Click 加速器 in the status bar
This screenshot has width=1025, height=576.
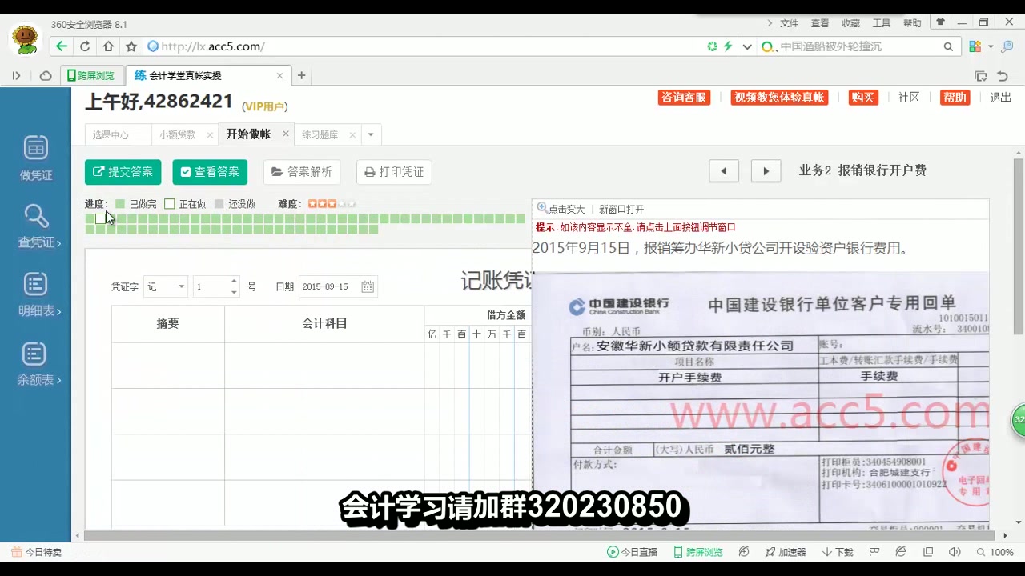(786, 552)
